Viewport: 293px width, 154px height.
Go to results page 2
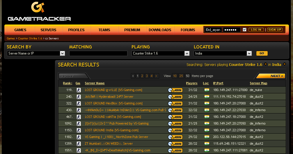142,76
